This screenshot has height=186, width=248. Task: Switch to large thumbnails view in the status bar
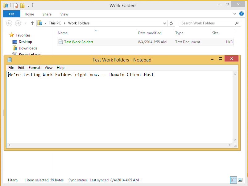pos(240,180)
